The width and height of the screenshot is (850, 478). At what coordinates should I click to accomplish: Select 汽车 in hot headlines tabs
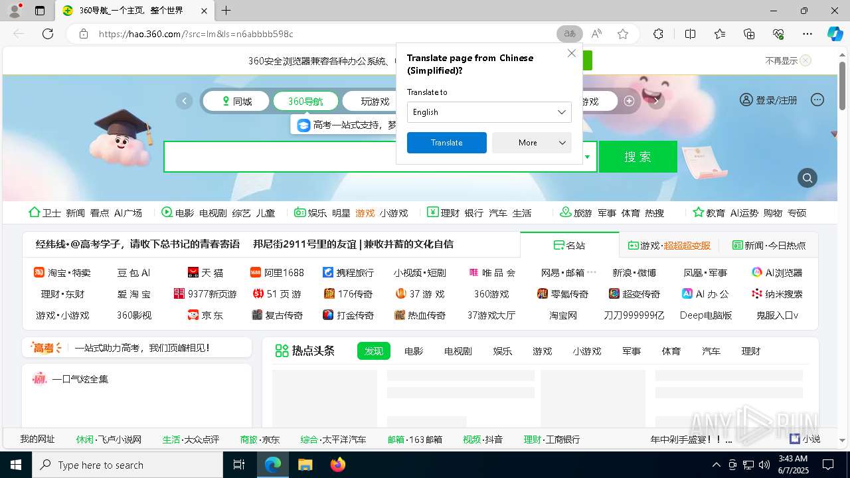coord(711,351)
